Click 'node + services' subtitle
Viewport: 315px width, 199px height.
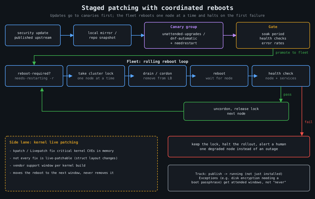pos(281,78)
